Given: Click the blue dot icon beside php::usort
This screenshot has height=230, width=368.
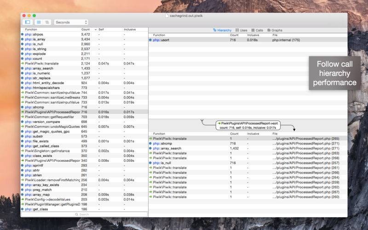Looking at the screenshot, I should pos(150,40).
